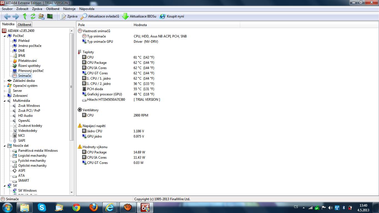Viewport: 379px width, 213px height.
Task: Click the Ventilátory fan icon
Action: pos(80,110)
